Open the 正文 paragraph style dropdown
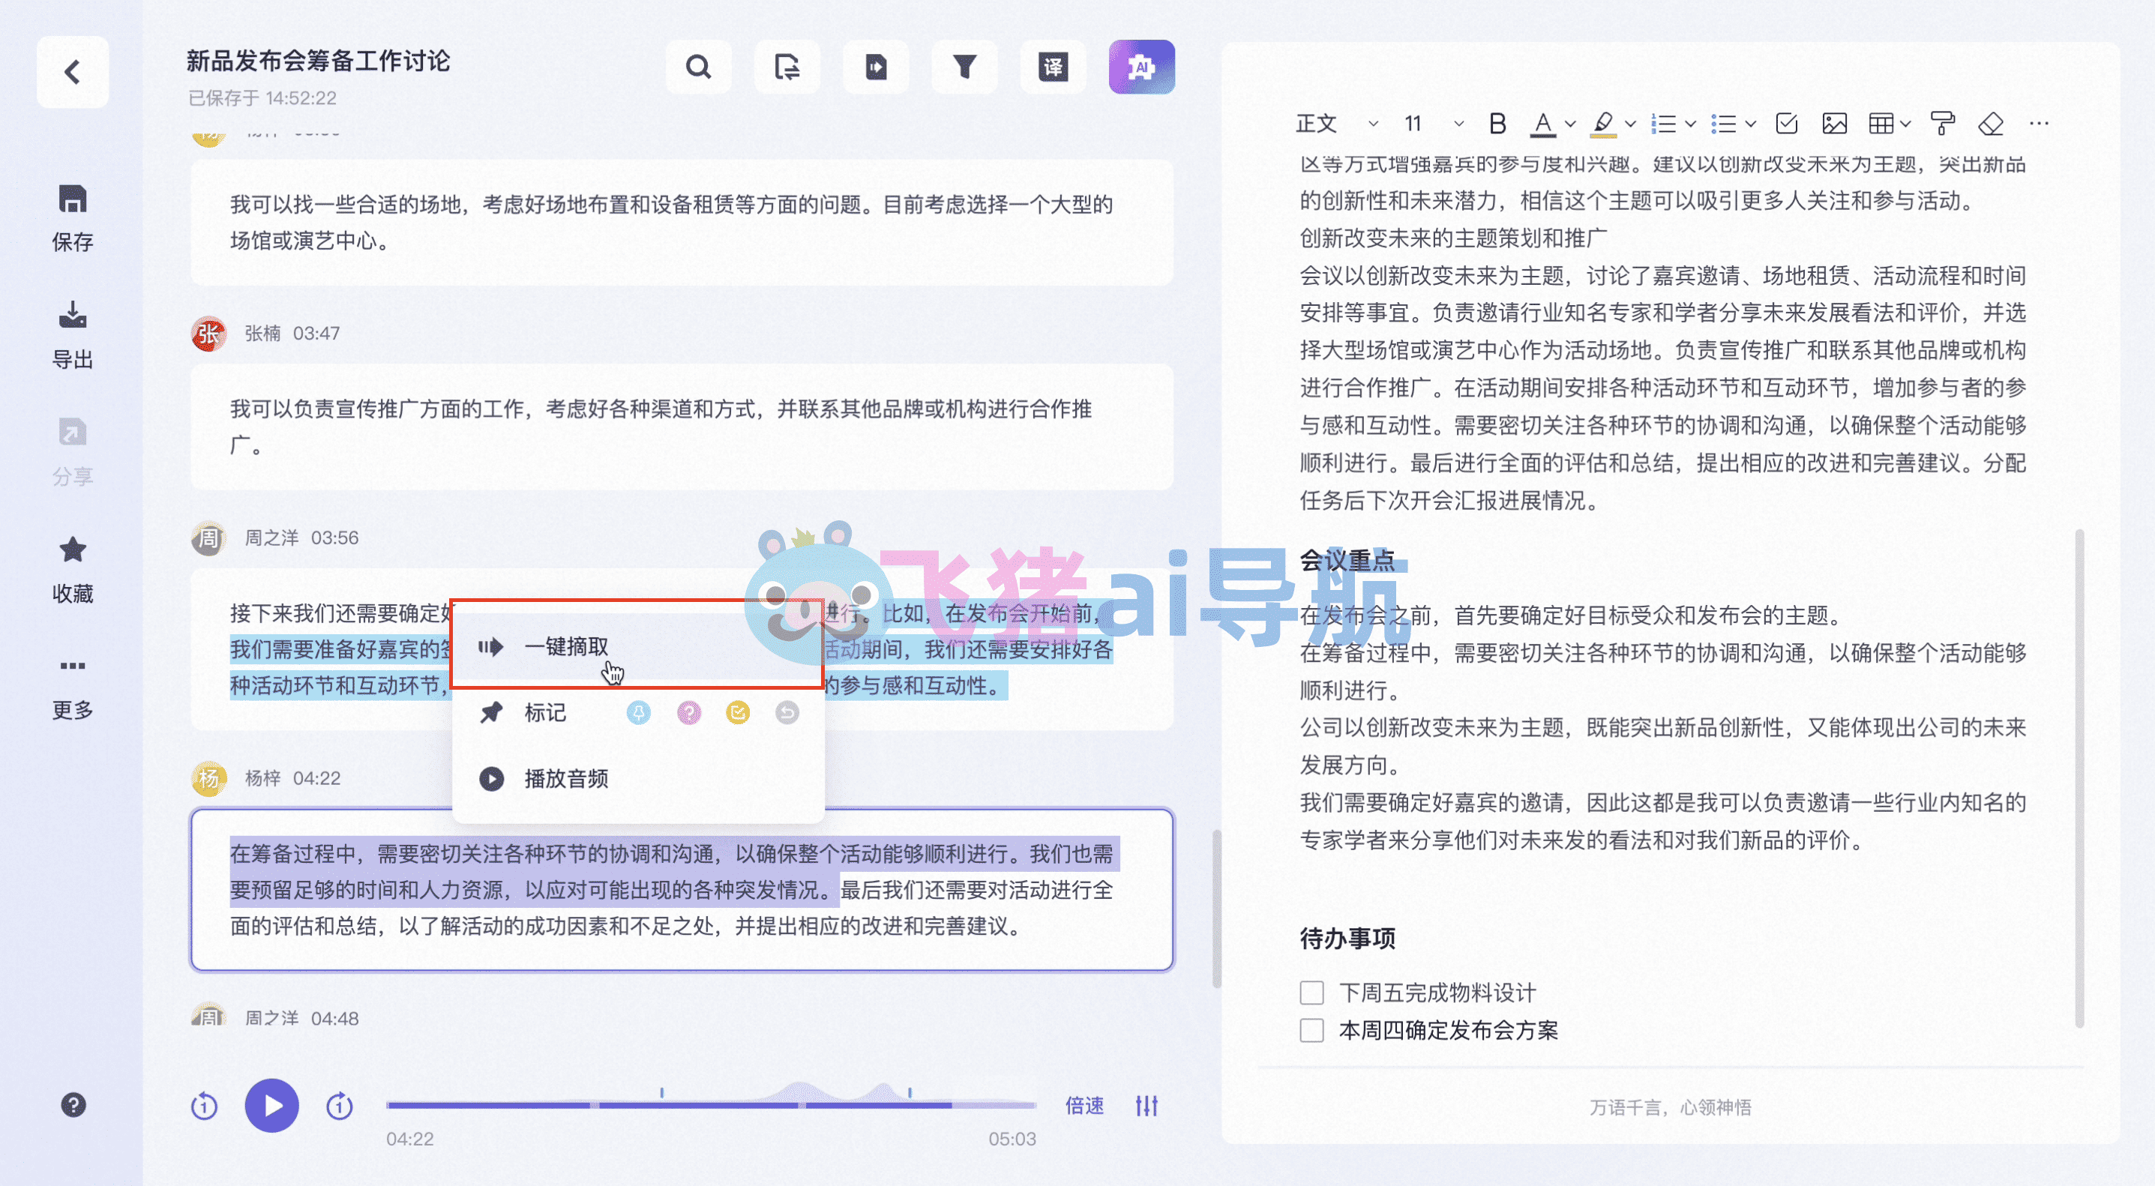2155x1186 pixels. pyautogui.click(x=1336, y=124)
